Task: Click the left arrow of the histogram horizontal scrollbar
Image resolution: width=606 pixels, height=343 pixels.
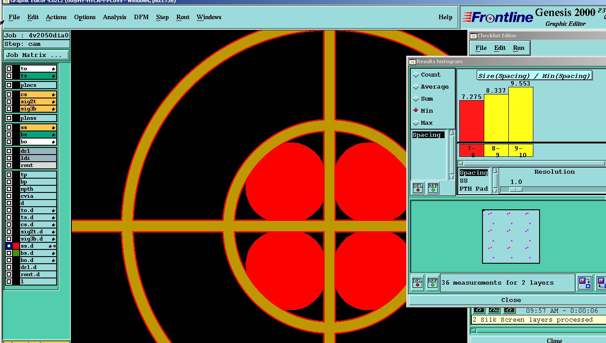Action: point(460,163)
